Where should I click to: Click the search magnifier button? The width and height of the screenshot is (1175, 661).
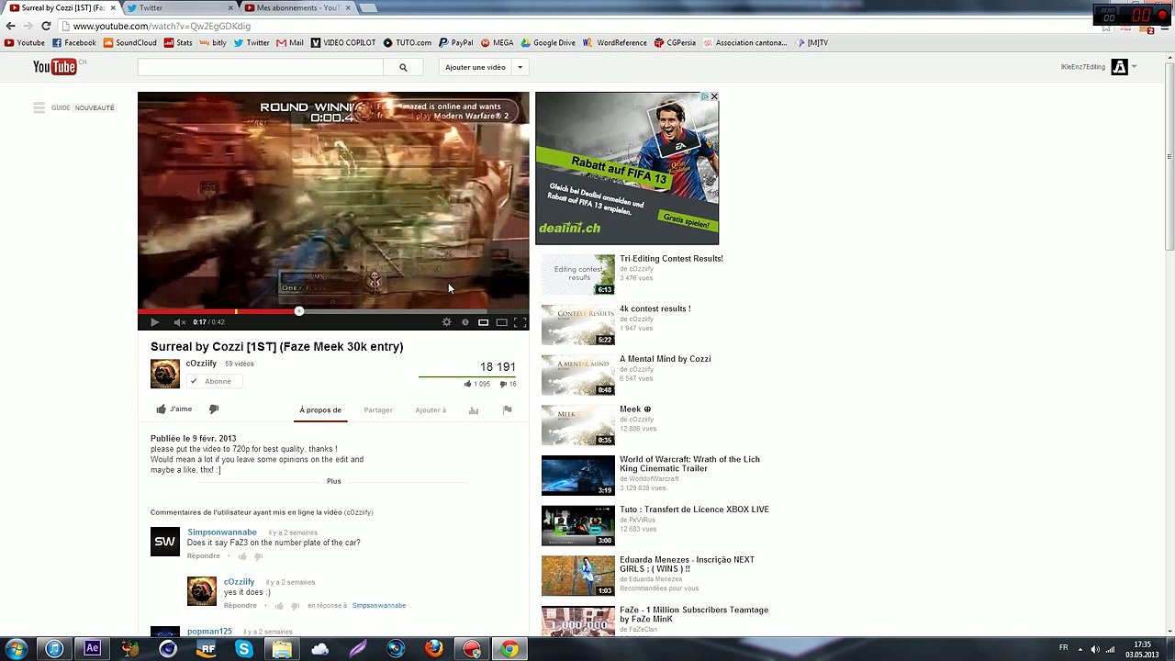403,67
